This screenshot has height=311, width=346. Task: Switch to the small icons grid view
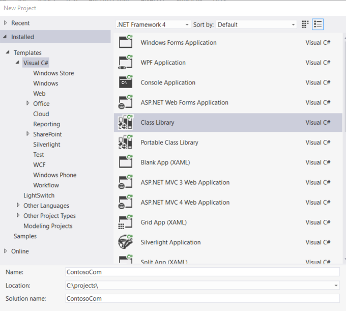pyautogui.click(x=305, y=24)
